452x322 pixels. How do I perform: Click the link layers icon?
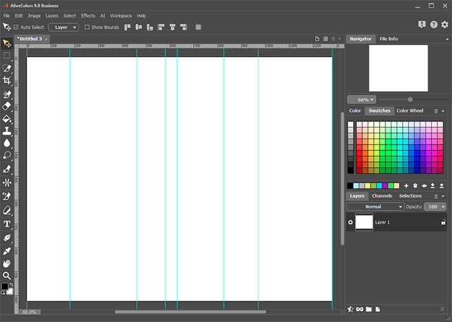[x=360, y=309]
